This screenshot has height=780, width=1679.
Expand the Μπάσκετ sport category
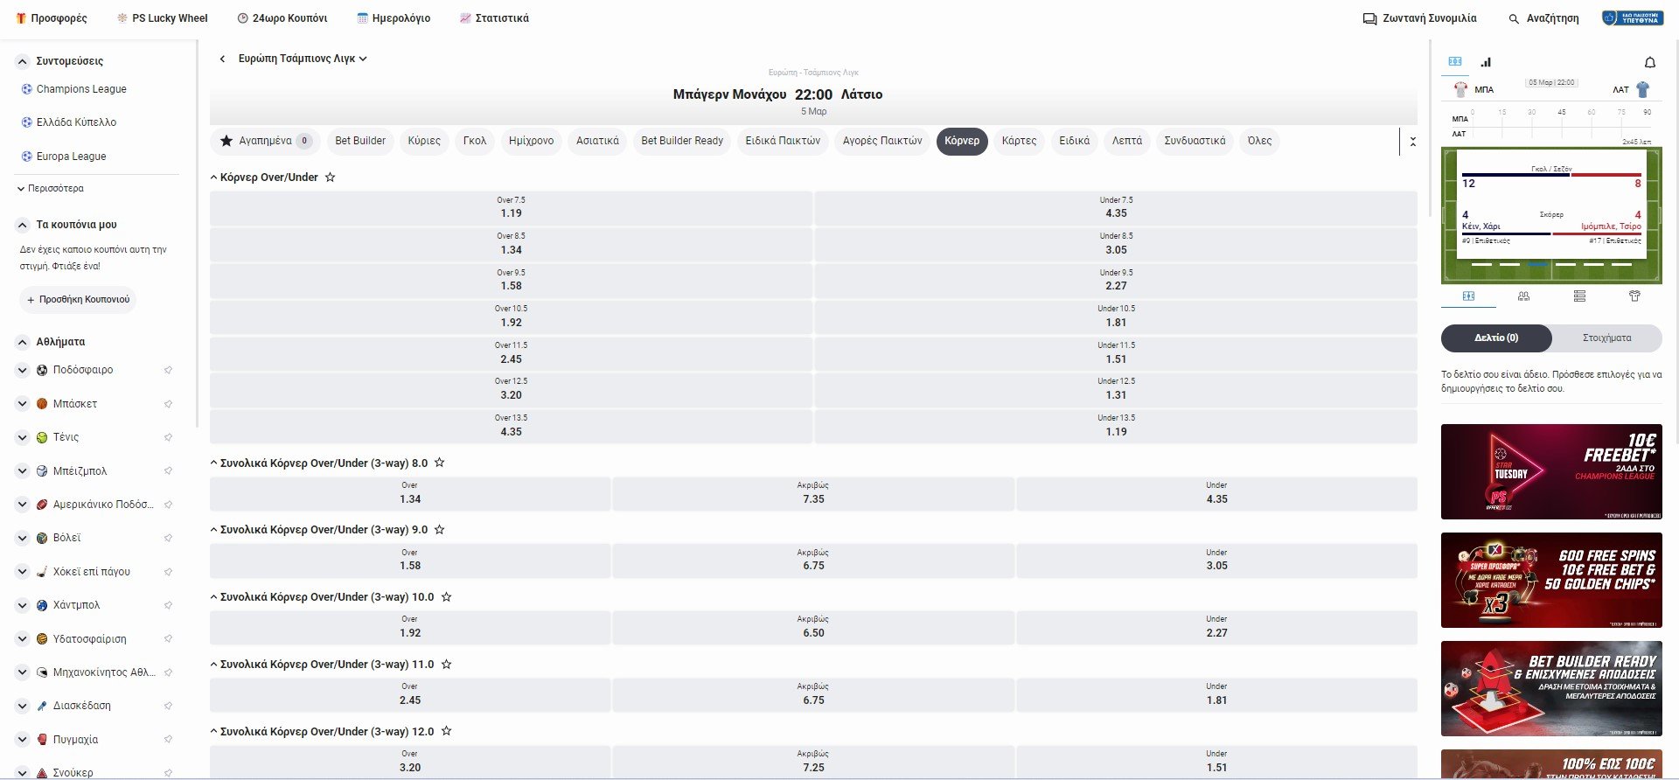tap(23, 404)
